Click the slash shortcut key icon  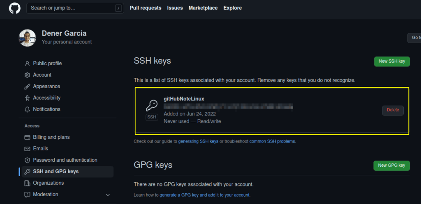pos(118,8)
